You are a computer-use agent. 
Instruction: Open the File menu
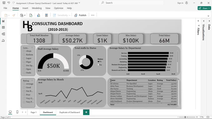(x=5, y=8)
